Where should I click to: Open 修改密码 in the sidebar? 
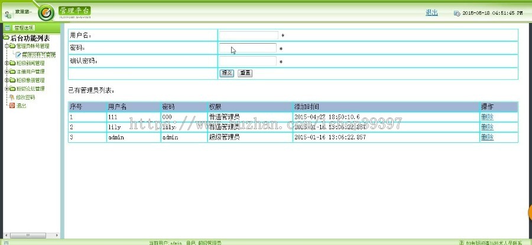pyautogui.click(x=25, y=97)
